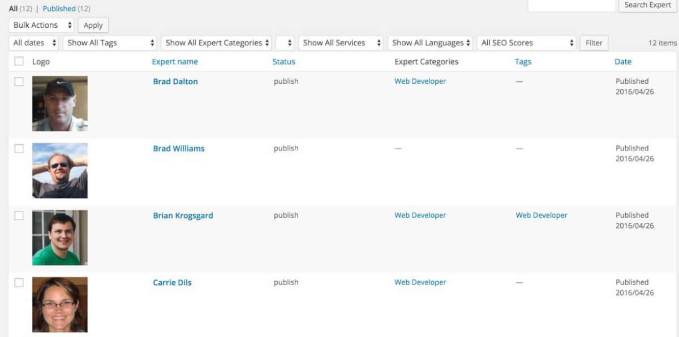
Task: Tick the checkbox beside Carrie Dils
Action: [19, 282]
